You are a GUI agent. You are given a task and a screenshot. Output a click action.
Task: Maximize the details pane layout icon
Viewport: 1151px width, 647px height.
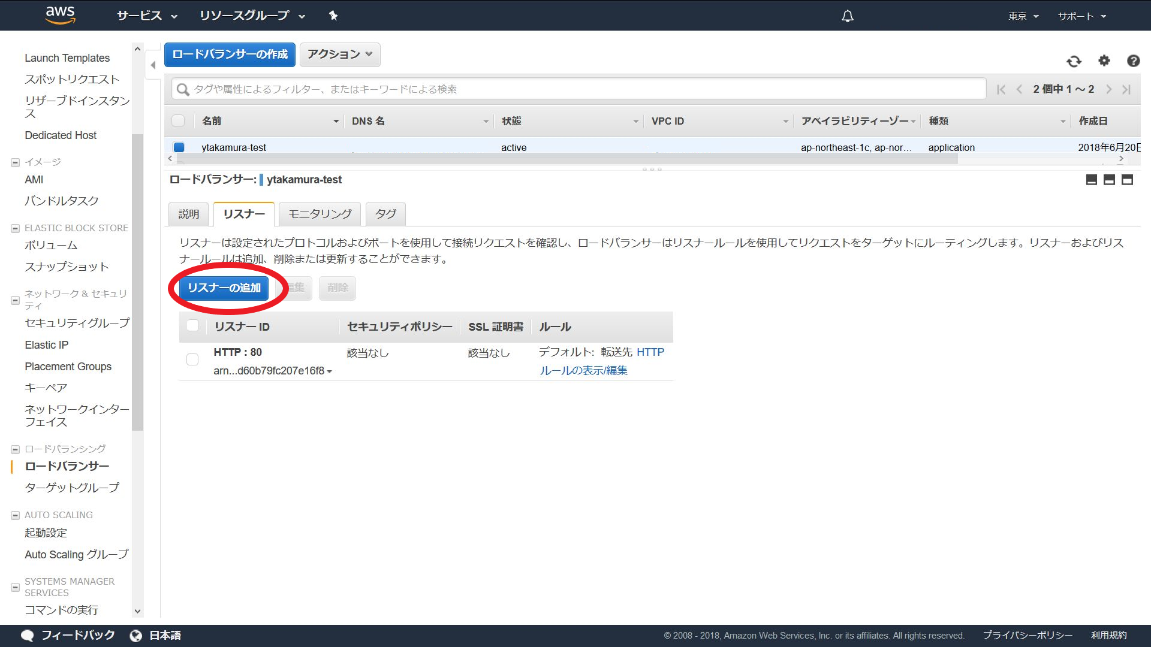[x=1127, y=180]
